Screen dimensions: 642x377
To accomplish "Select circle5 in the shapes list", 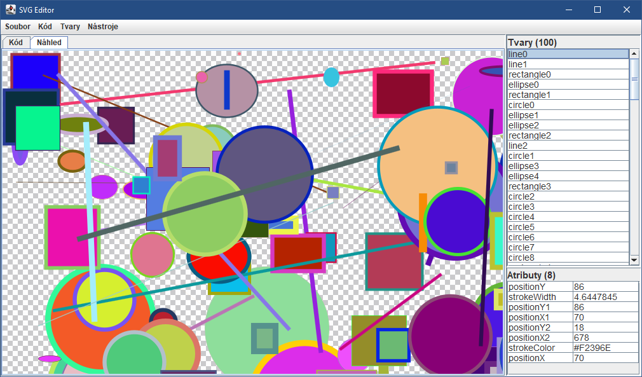I will [x=568, y=227].
